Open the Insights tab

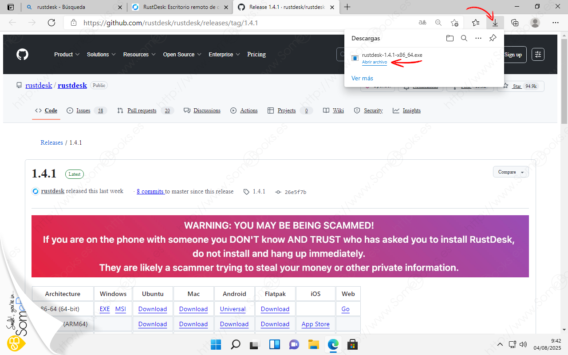pyautogui.click(x=406, y=110)
